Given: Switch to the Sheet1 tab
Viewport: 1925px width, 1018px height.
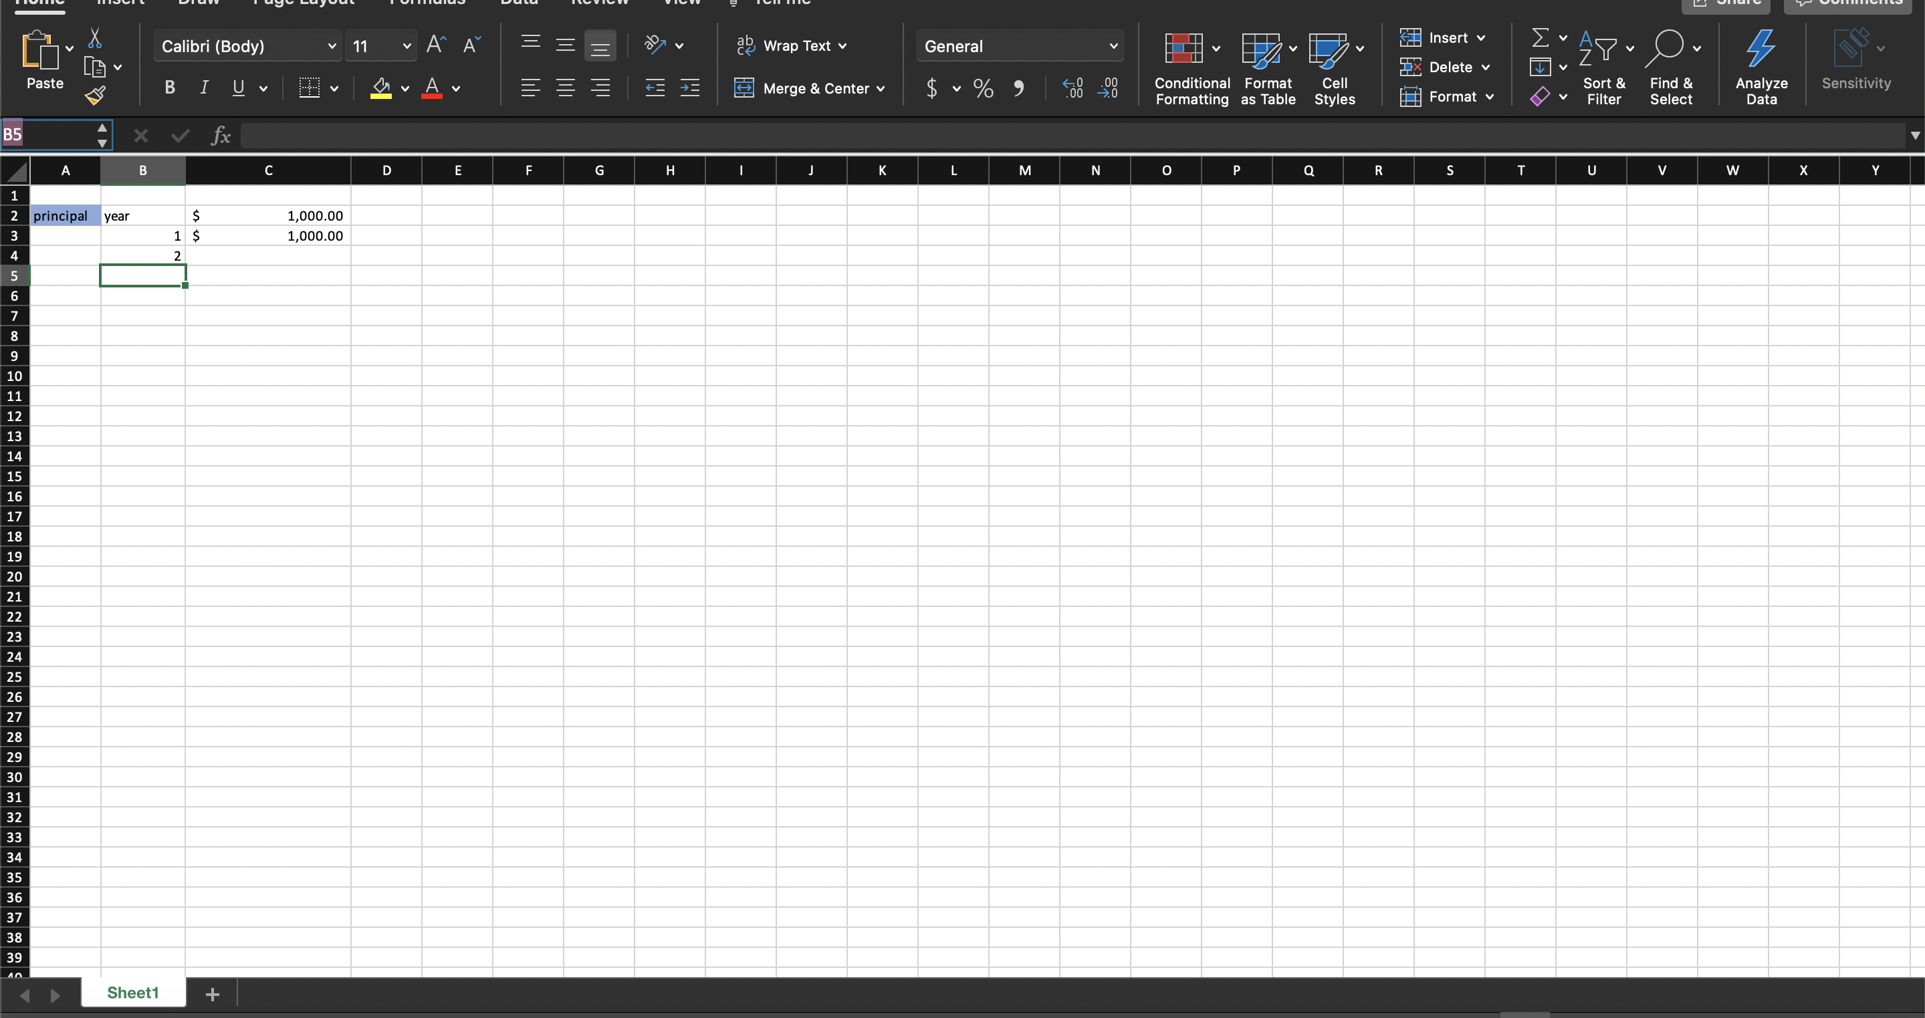Looking at the screenshot, I should tap(133, 993).
